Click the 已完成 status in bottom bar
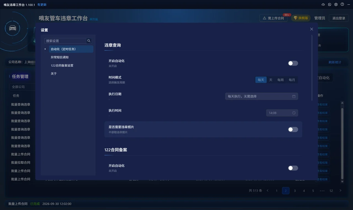353x210 pixels. (35, 204)
